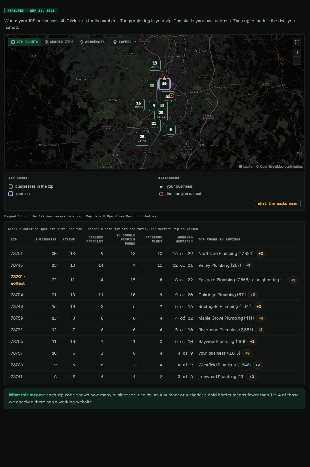Expand +2 beside Oakridge Plumbing
Image resolution: width=310 pixels, height=467 pixels.
point(253,295)
